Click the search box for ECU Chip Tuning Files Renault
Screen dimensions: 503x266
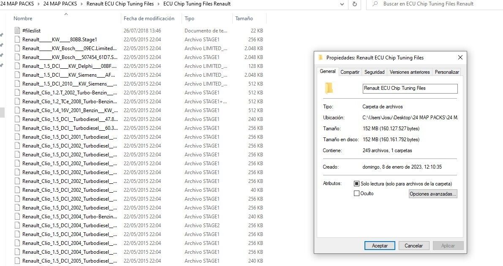click(x=435, y=4)
